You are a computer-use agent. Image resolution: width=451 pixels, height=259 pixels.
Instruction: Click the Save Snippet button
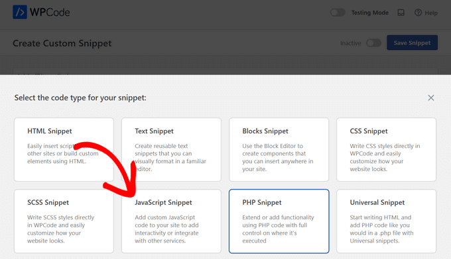412,43
